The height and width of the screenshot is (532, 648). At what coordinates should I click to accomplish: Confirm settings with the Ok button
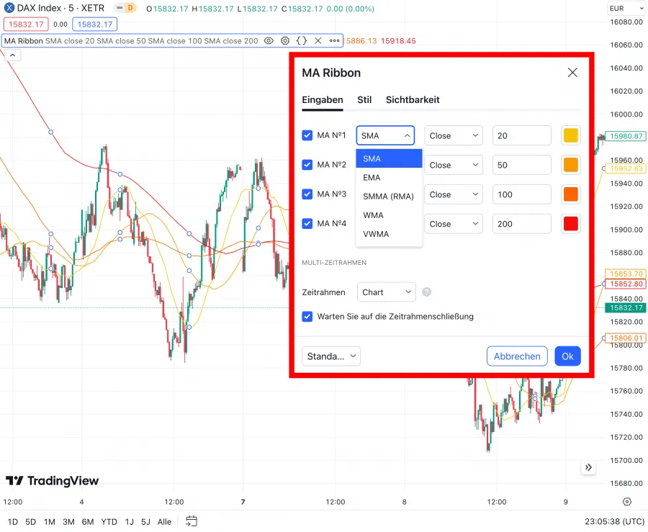tap(567, 356)
